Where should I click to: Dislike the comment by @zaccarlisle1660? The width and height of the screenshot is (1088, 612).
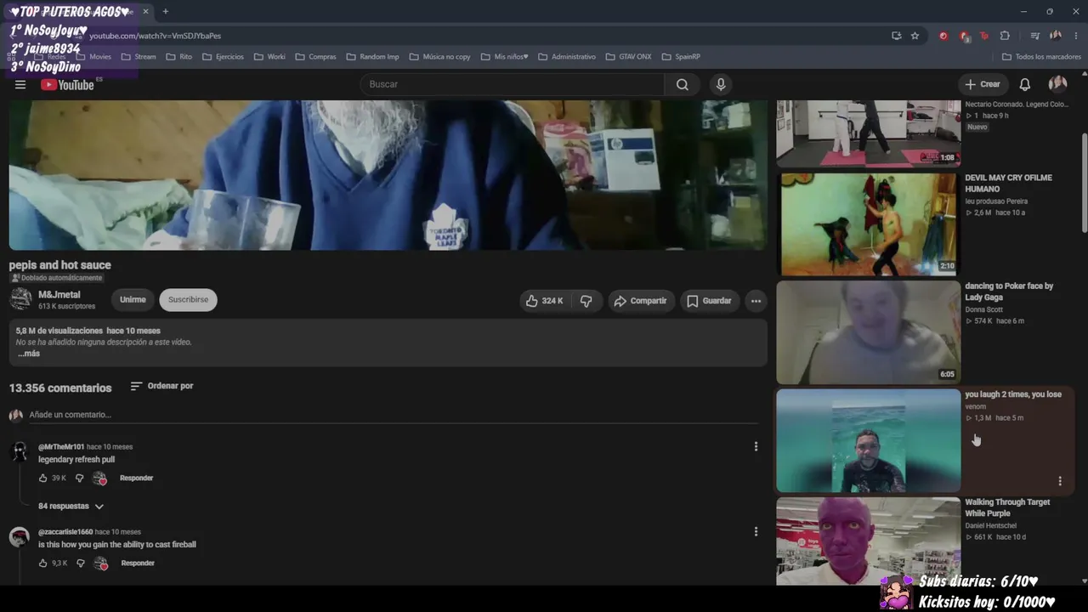pyautogui.click(x=81, y=564)
